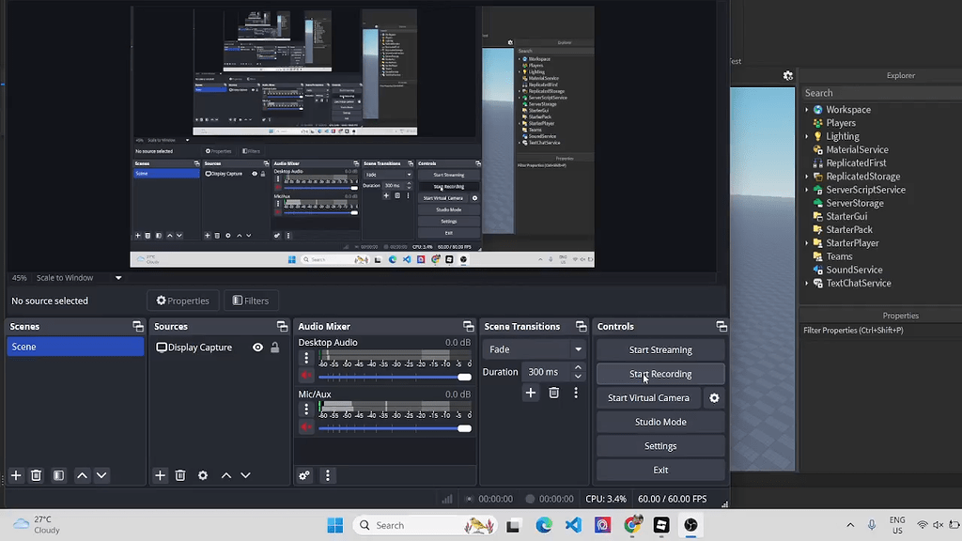This screenshot has height=541, width=962.
Task: Open scene filters icon in Scenes toolbar
Action: (58, 475)
